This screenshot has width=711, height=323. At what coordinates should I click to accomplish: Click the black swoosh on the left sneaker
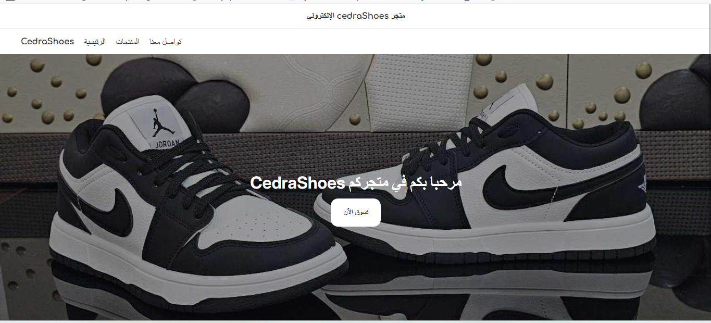coord(114,211)
